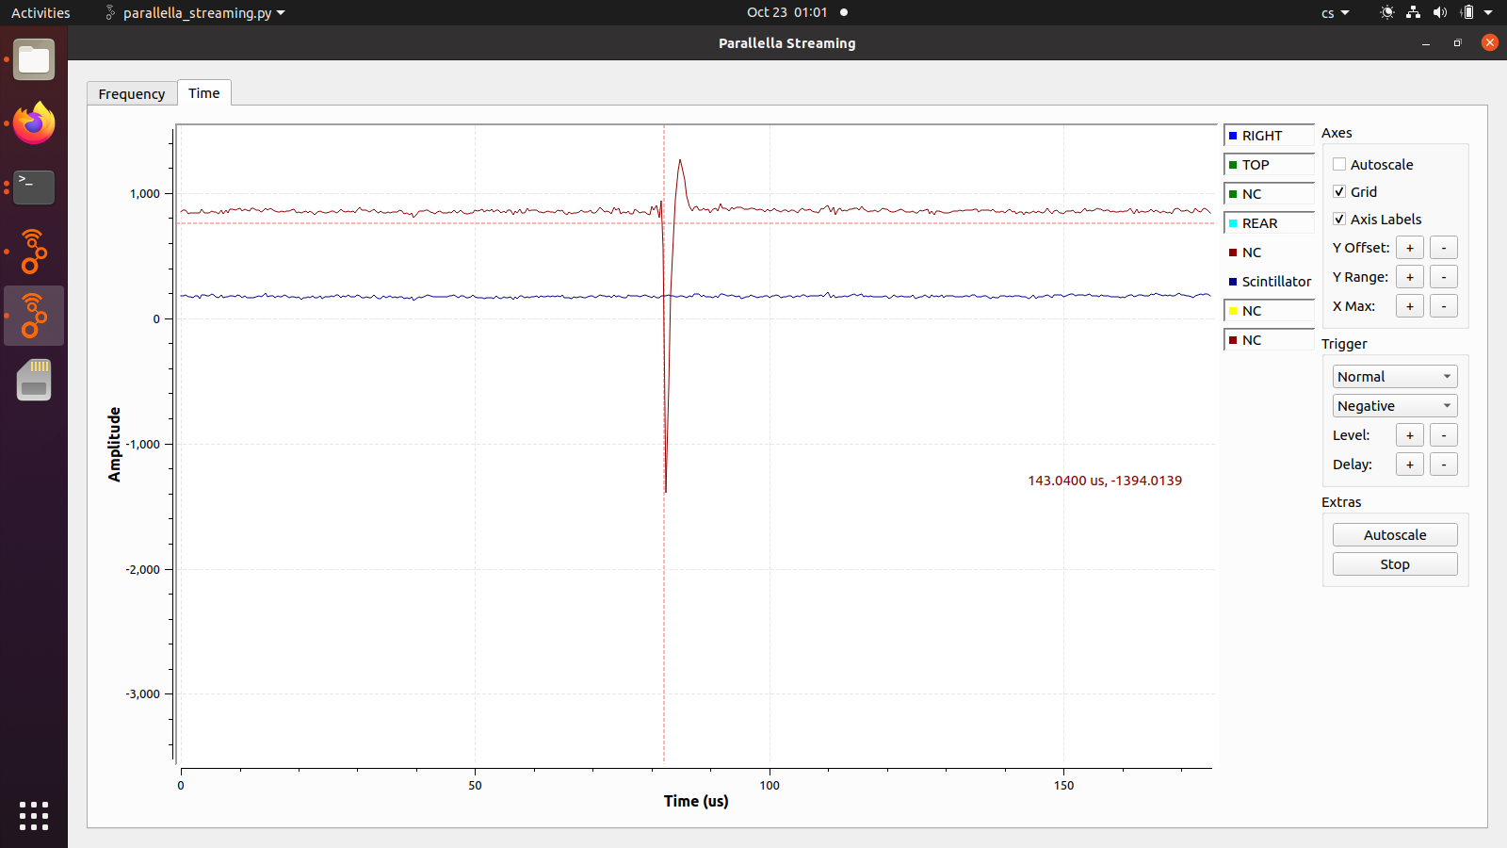Viewport: 1507px width, 848px height.
Task: Click the cyan REAR color swatch
Action: [1233, 223]
